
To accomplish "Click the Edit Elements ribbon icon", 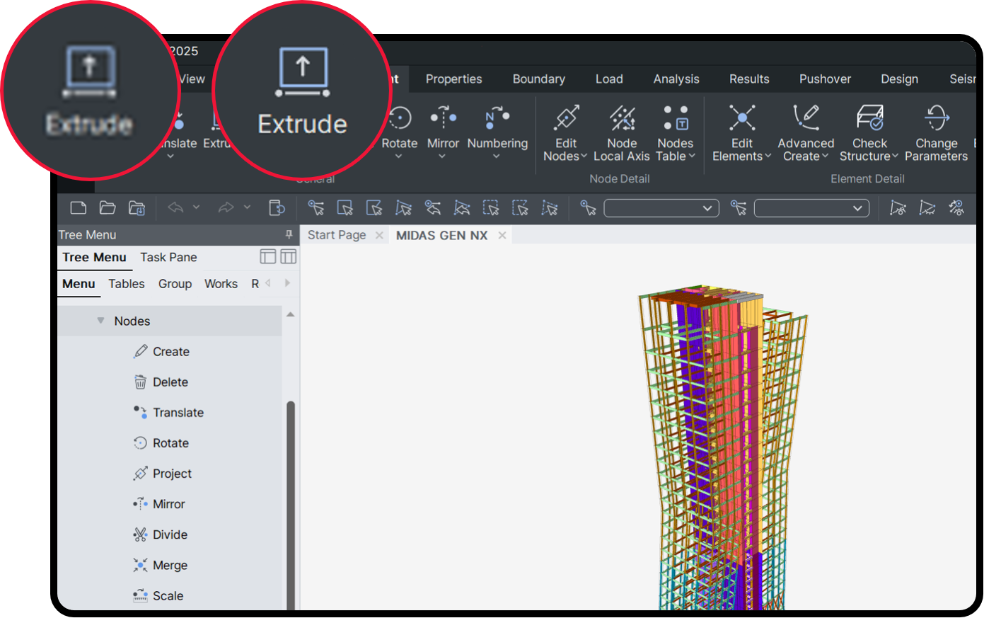I will [x=742, y=118].
